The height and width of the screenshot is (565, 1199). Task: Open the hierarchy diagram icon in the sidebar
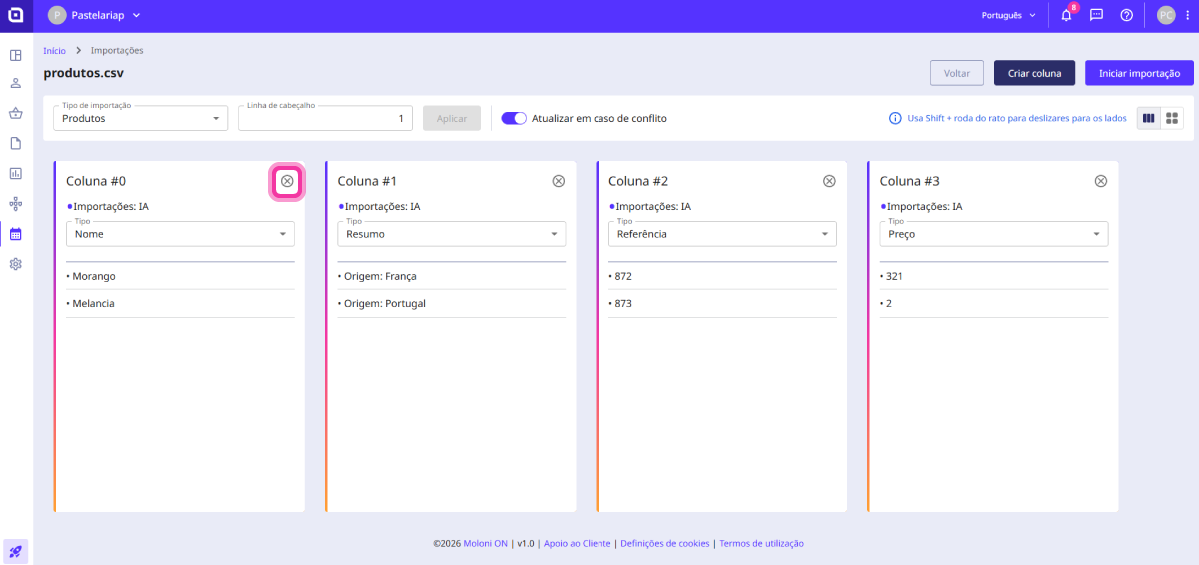pos(16,204)
